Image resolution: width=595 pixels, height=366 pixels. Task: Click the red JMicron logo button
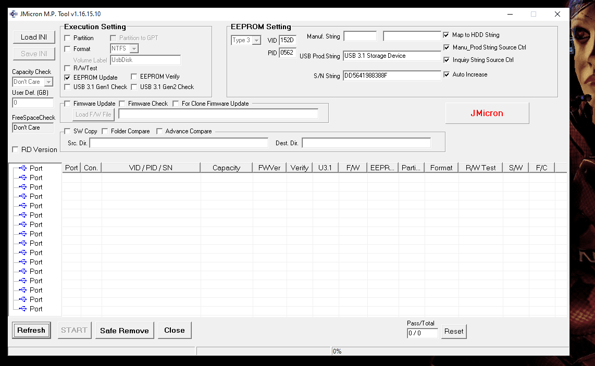coord(487,113)
